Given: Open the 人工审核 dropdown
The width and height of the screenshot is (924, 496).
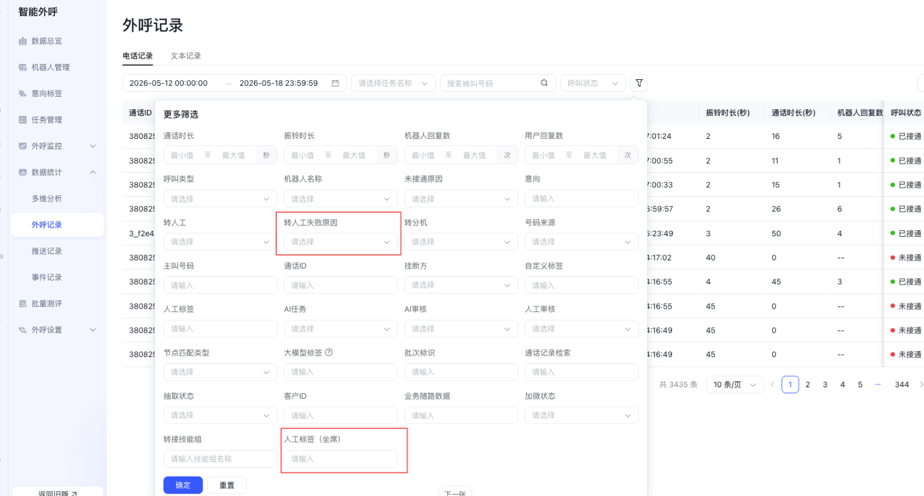Looking at the screenshot, I should click(581, 329).
